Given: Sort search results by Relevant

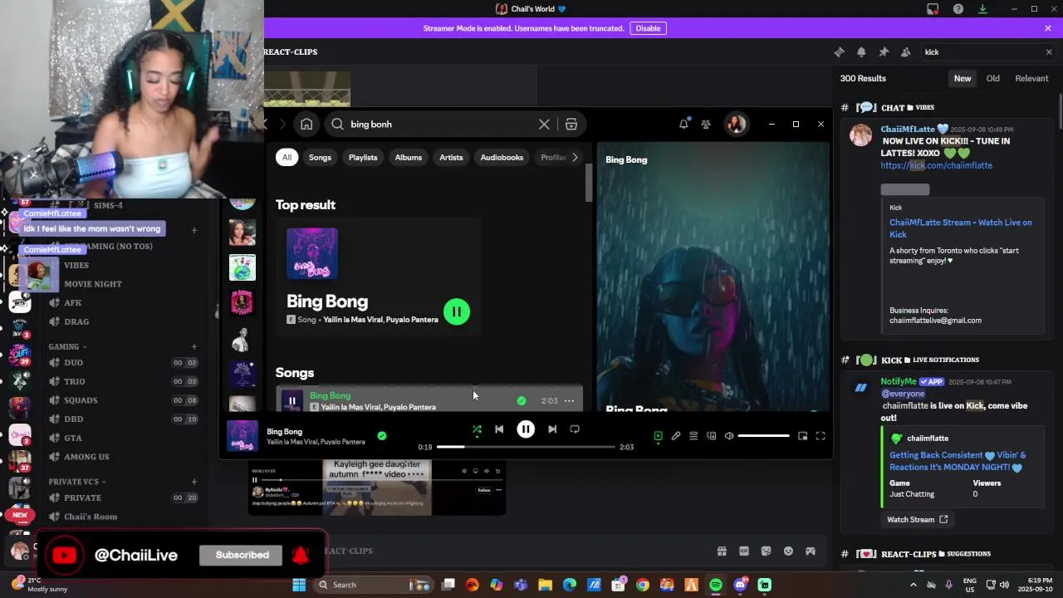Looking at the screenshot, I should pos(1031,78).
